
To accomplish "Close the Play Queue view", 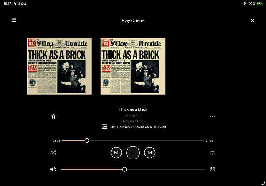I will click(x=252, y=20).
